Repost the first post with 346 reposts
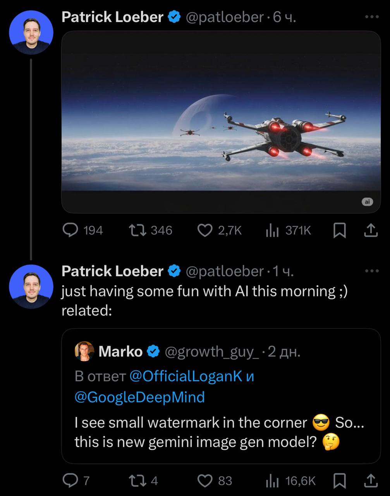This screenshot has width=390, height=496. tap(137, 230)
